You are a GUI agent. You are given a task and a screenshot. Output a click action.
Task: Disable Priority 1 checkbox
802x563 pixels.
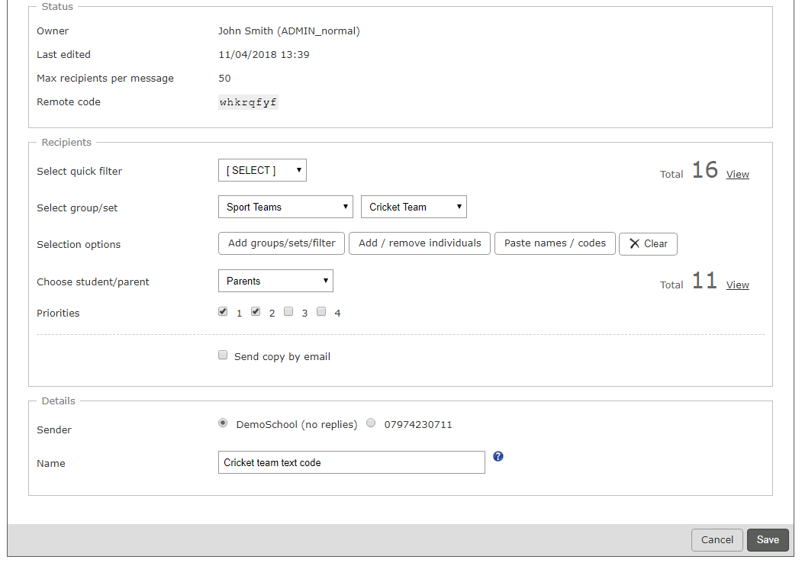(222, 311)
